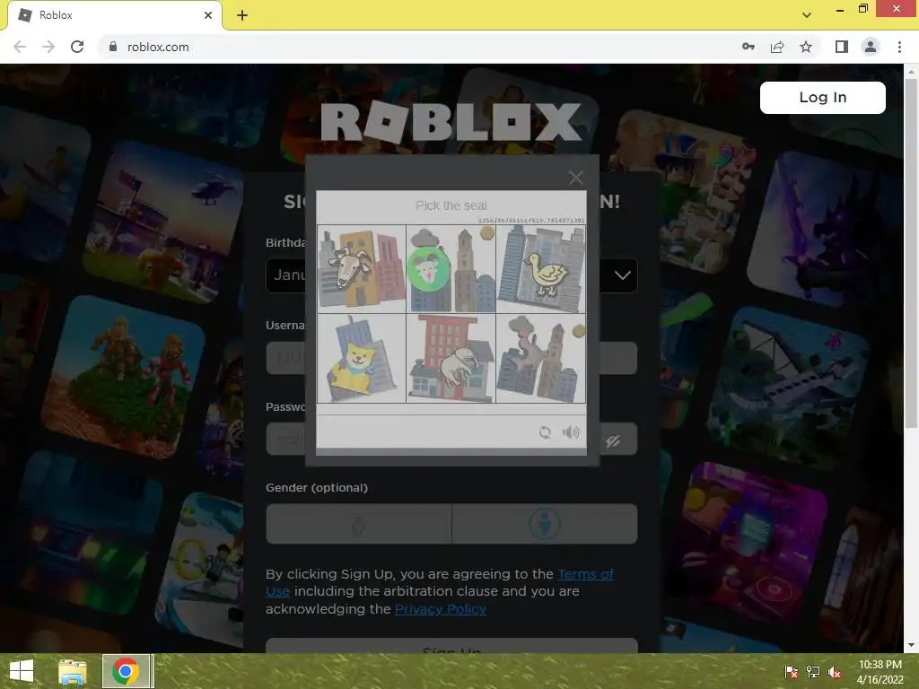This screenshot has width=919, height=689.
Task: Go forward in browser history
Action: pyautogui.click(x=48, y=47)
